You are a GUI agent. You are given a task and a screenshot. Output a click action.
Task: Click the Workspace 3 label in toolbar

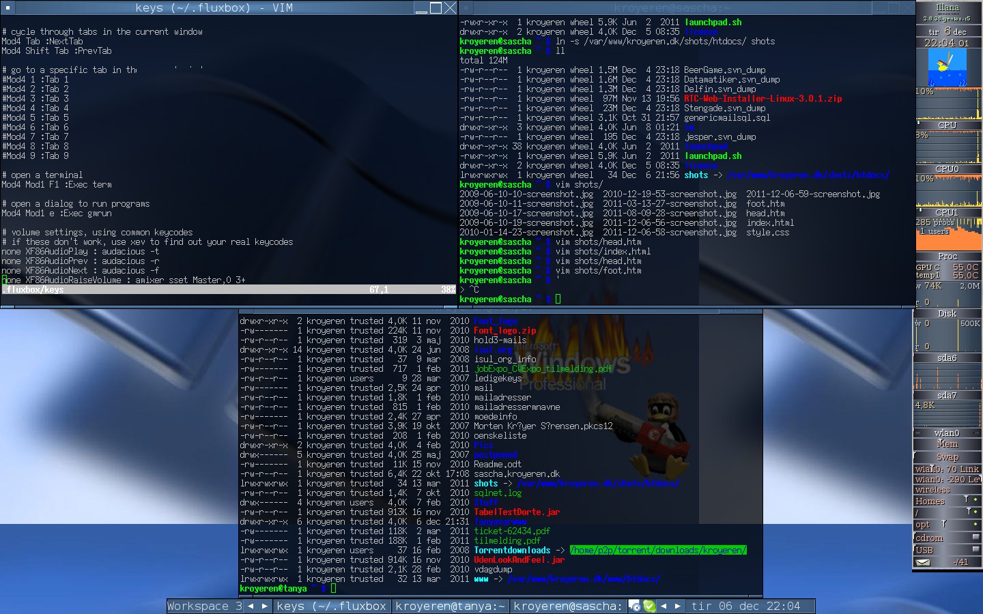pyautogui.click(x=204, y=606)
